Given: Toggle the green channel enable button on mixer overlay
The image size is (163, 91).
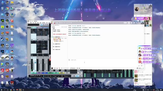Looking at the screenshot, I should (85, 75).
